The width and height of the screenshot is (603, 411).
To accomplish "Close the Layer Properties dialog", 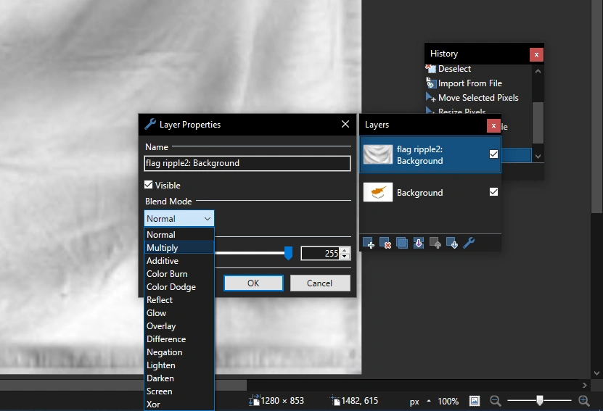I will pyautogui.click(x=345, y=124).
